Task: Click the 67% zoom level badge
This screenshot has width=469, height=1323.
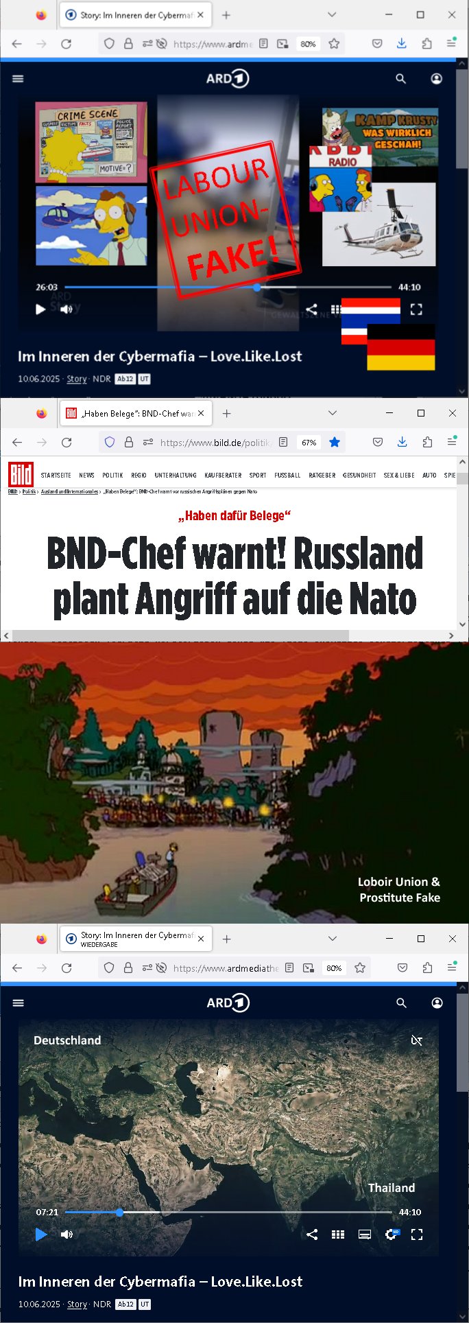Action: (309, 443)
